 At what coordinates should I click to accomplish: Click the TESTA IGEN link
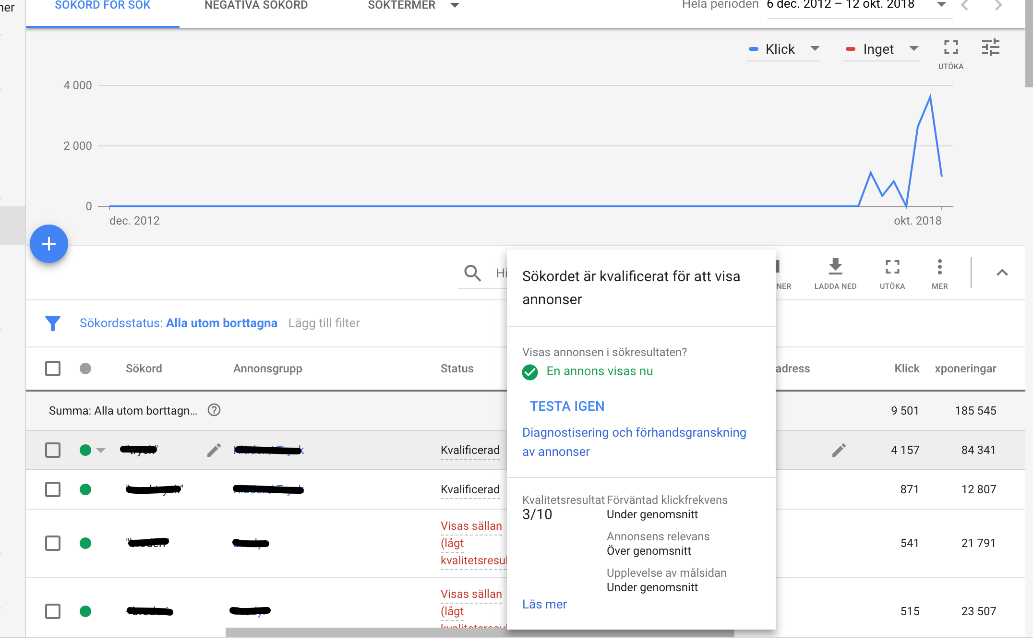567,406
